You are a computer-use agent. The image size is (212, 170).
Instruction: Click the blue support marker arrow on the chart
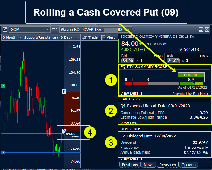click(x=3, y=152)
